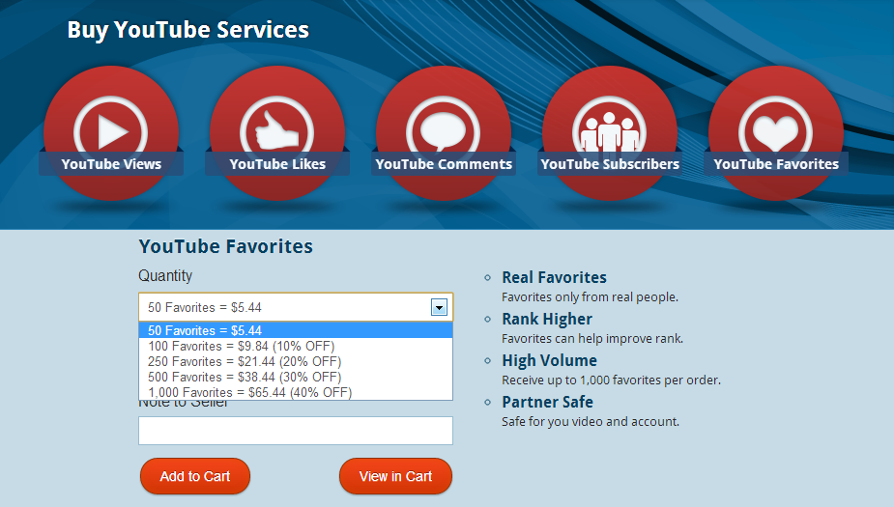The width and height of the screenshot is (894, 507).
Task: Click the High Volume heading
Action: (550, 360)
